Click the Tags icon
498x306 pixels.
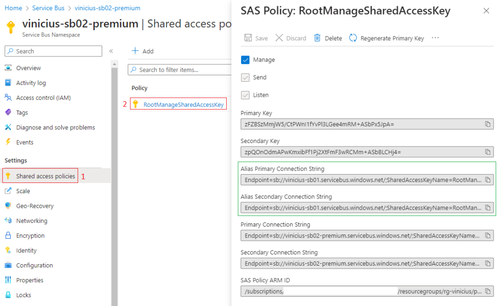pos(8,112)
